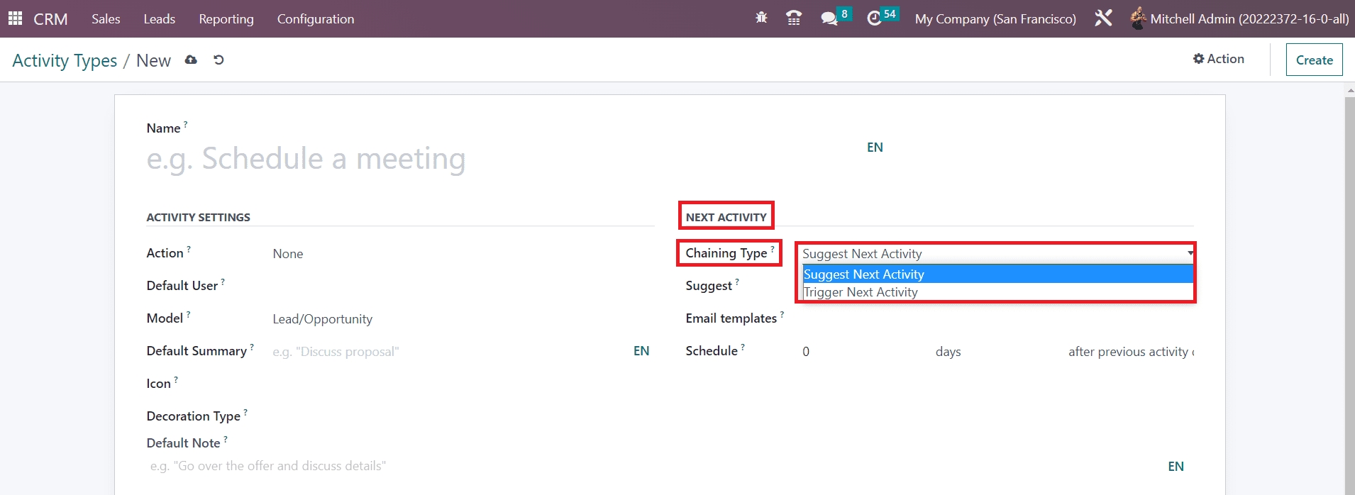The height and width of the screenshot is (495, 1355).
Task: Choose Suggest Next Activity option
Action: pyautogui.click(x=863, y=274)
